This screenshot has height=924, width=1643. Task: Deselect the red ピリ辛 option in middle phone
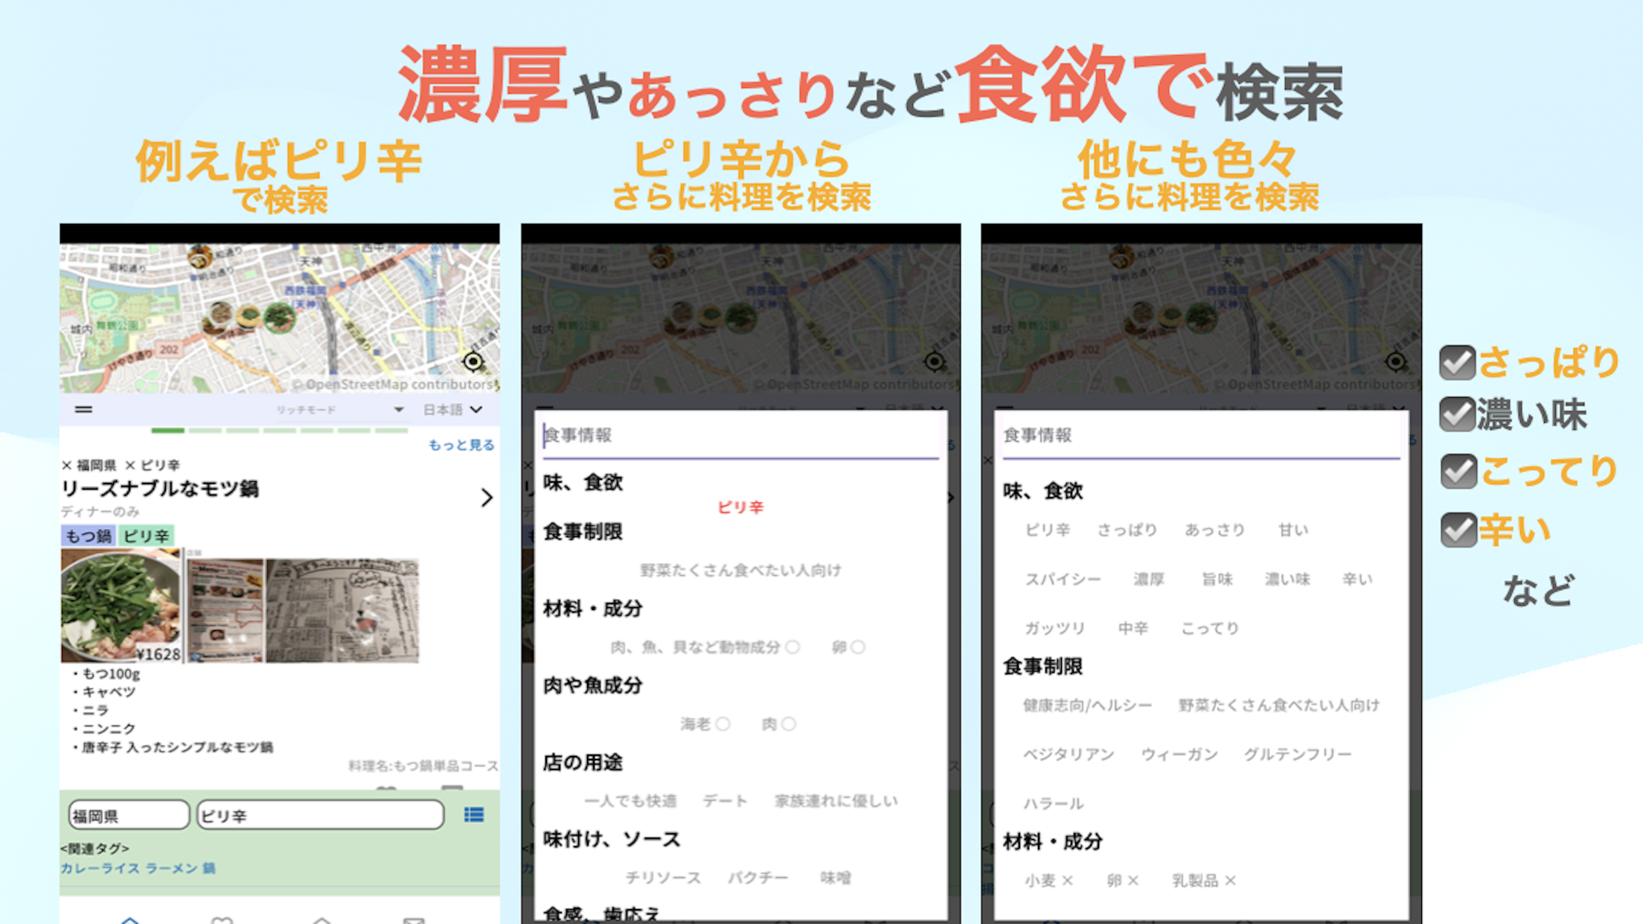(740, 507)
